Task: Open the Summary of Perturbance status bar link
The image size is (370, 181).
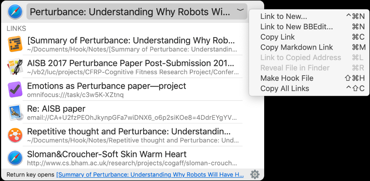Action: [x=150, y=175]
